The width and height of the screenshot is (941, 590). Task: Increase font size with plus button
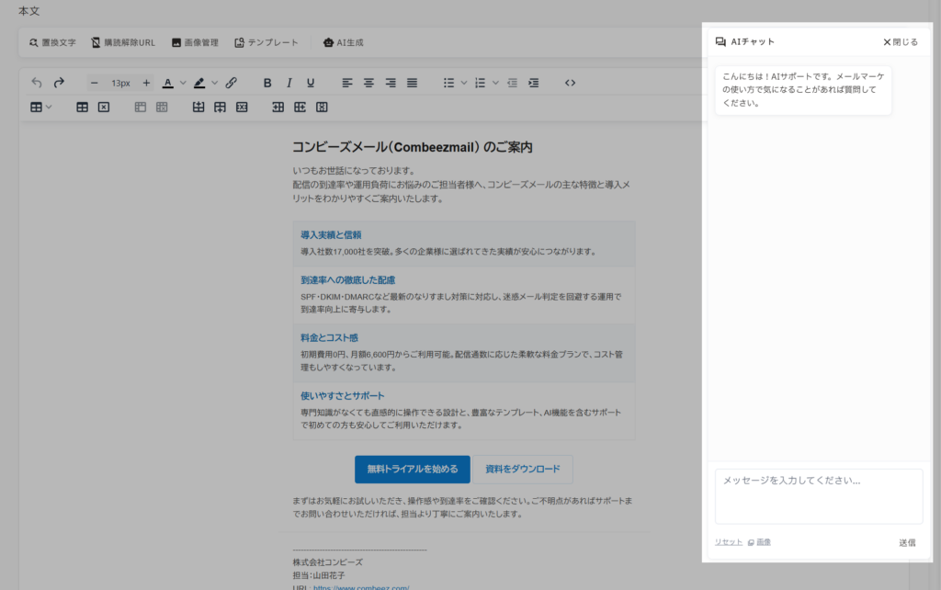click(x=146, y=83)
